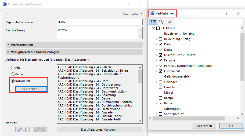Switch to tree view in Verfügbarkeit
The height and width of the screenshot is (136, 245).
pos(153,22)
